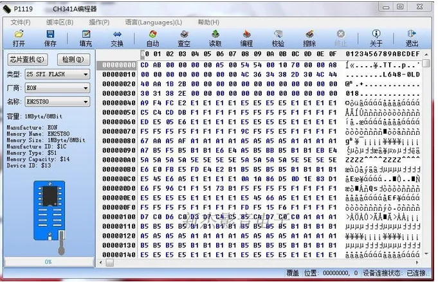Select address row 00000010

[119, 75]
